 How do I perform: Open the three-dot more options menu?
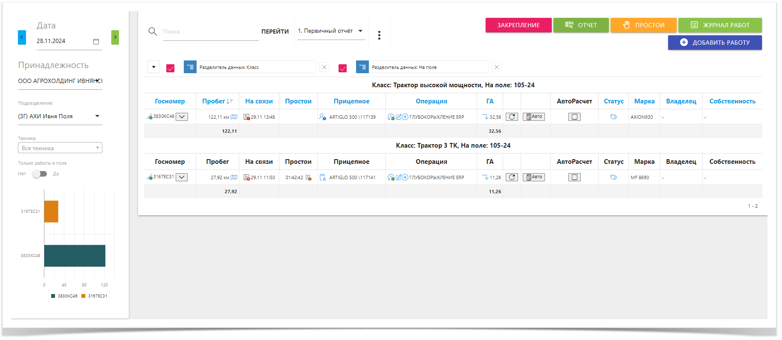click(379, 35)
